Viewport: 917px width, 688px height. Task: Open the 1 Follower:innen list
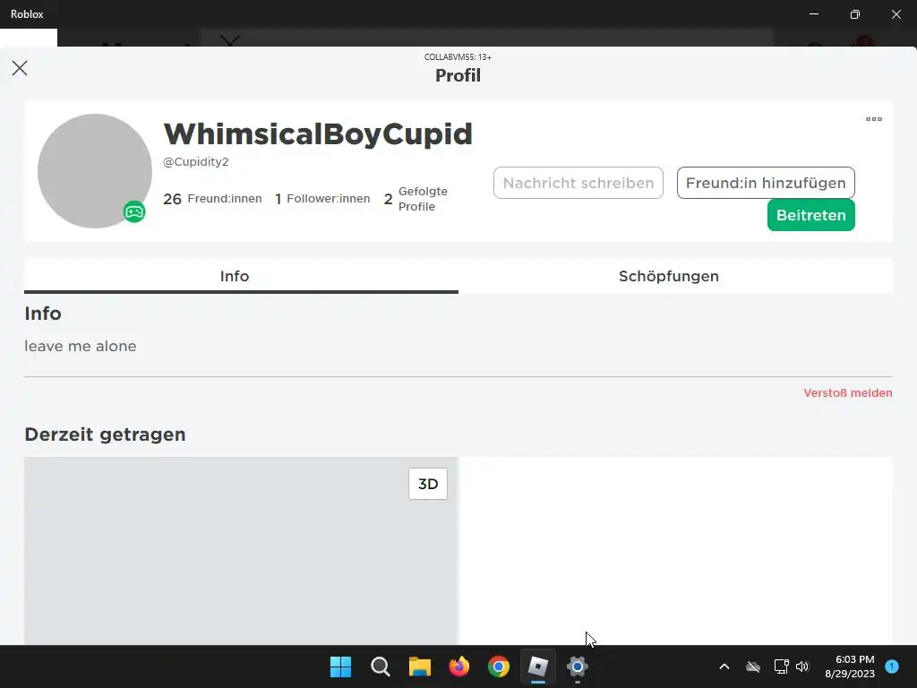coord(322,199)
